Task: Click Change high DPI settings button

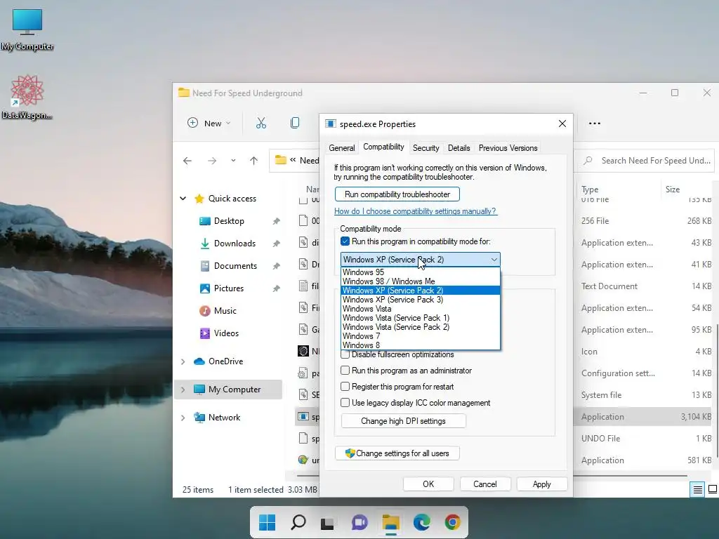Action: click(403, 421)
